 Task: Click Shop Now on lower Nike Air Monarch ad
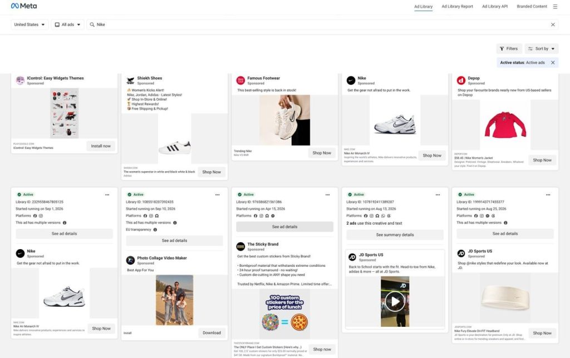coord(101,329)
